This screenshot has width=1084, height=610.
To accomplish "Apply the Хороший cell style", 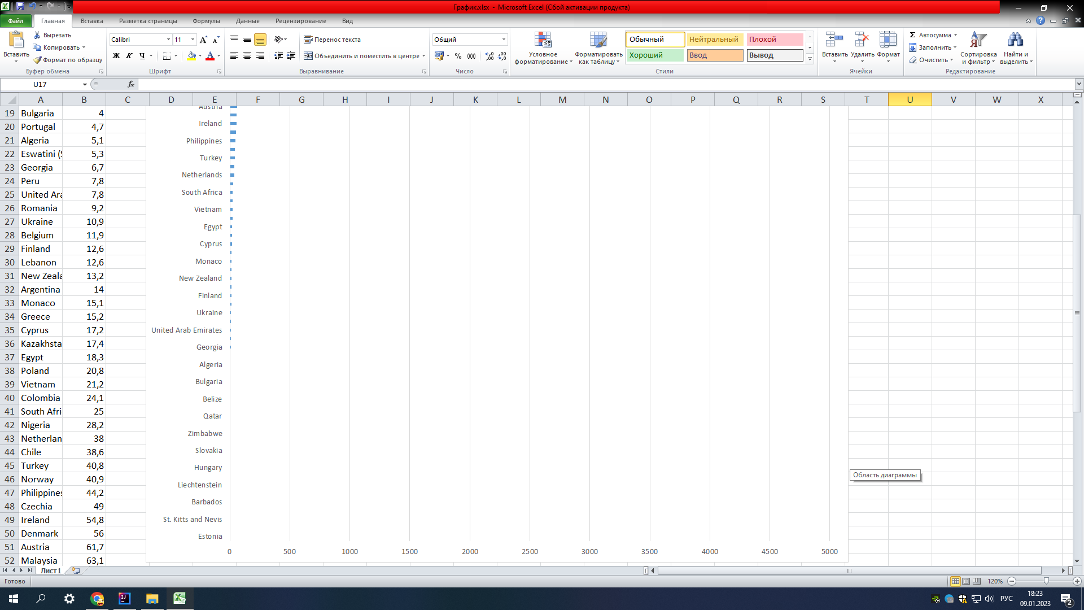I will click(655, 55).
